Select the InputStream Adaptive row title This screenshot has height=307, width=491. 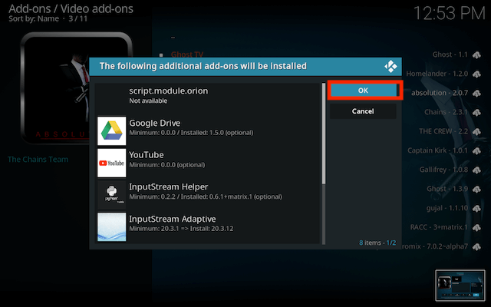(173, 219)
